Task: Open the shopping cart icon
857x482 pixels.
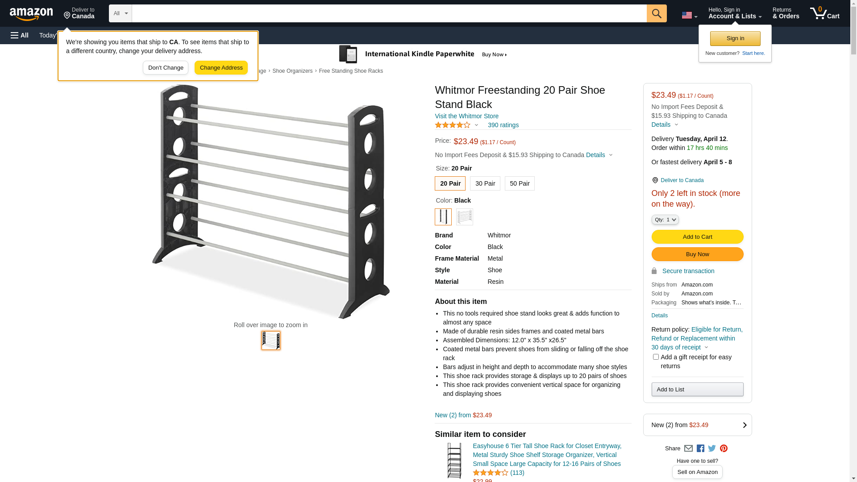Action: [824, 13]
